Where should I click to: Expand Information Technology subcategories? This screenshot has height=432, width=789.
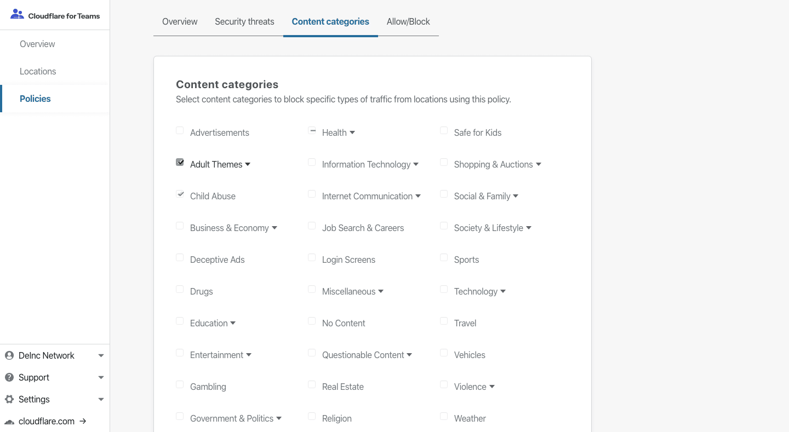point(416,164)
